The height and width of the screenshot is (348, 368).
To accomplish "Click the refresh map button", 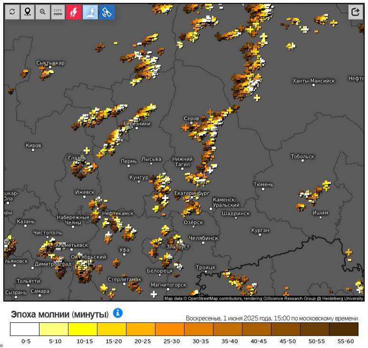I will [12, 12].
